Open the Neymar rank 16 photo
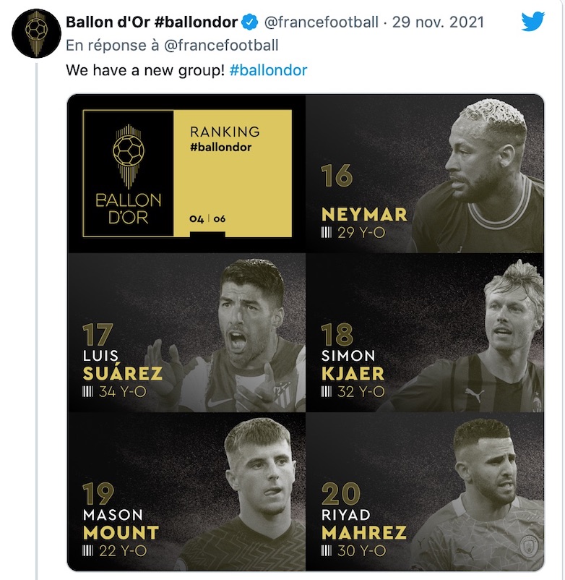 click(x=425, y=174)
